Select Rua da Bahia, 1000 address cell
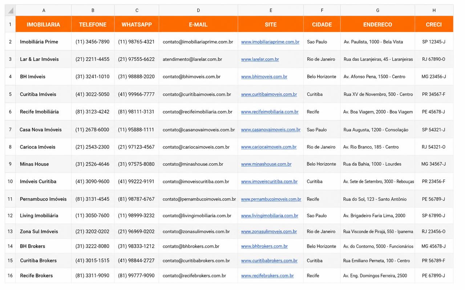The image size is (465, 290). pyautogui.click(x=378, y=164)
